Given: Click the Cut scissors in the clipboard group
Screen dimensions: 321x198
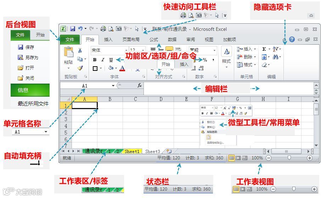Looking at the screenshot, I should click(80, 50).
